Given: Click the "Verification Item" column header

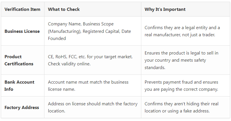Looking at the screenshot, I should click(22, 9).
